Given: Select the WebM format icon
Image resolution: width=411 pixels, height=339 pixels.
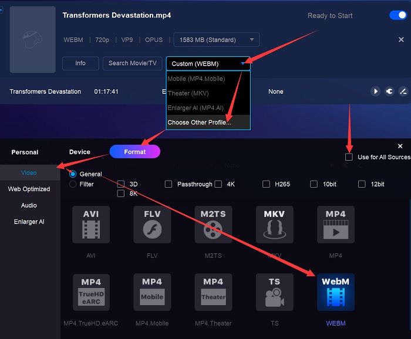Looking at the screenshot, I should click(x=336, y=293).
